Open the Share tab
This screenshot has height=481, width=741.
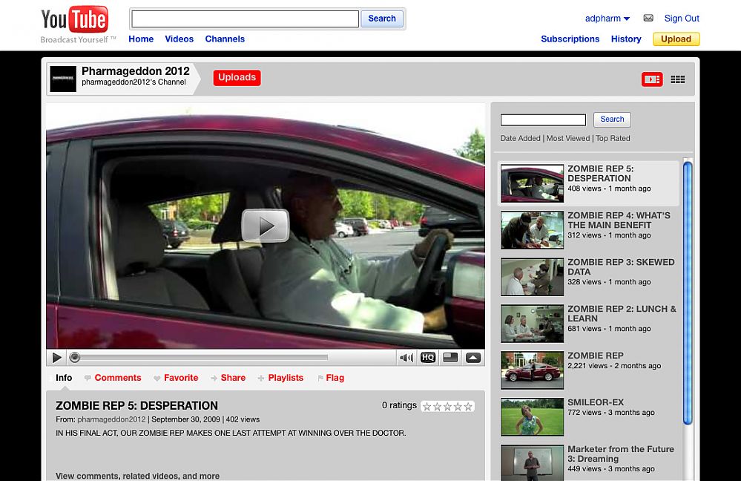pyautogui.click(x=232, y=378)
